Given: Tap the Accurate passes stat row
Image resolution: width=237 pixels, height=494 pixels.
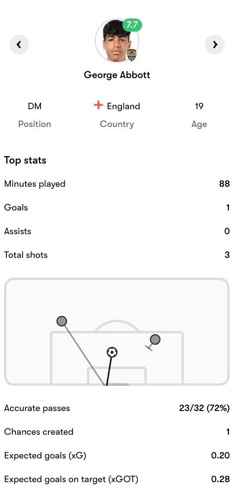Looking at the screenshot, I should click(x=117, y=409).
